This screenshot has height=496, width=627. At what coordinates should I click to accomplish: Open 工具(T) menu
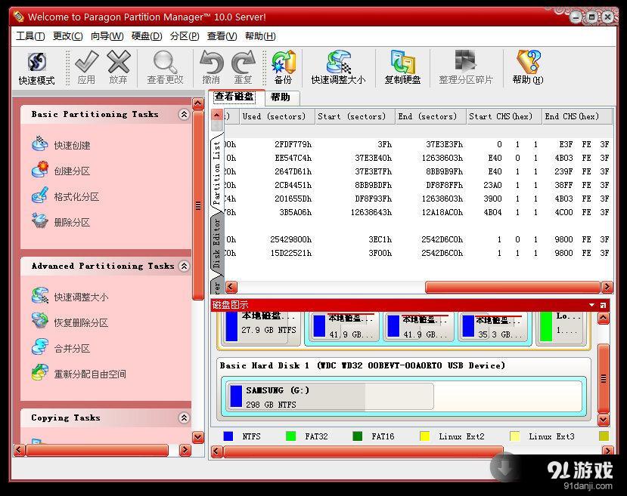coord(30,36)
